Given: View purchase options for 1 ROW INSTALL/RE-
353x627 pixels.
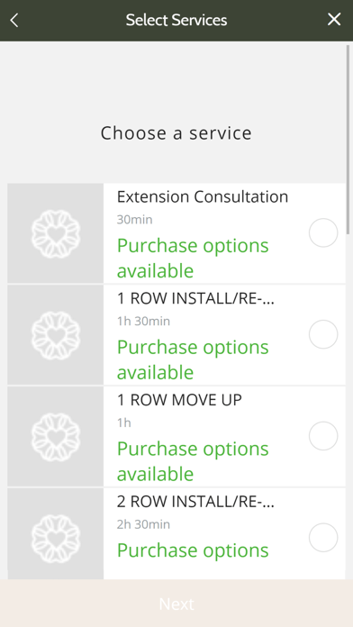Looking at the screenshot, I should click(x=193, y=359).
